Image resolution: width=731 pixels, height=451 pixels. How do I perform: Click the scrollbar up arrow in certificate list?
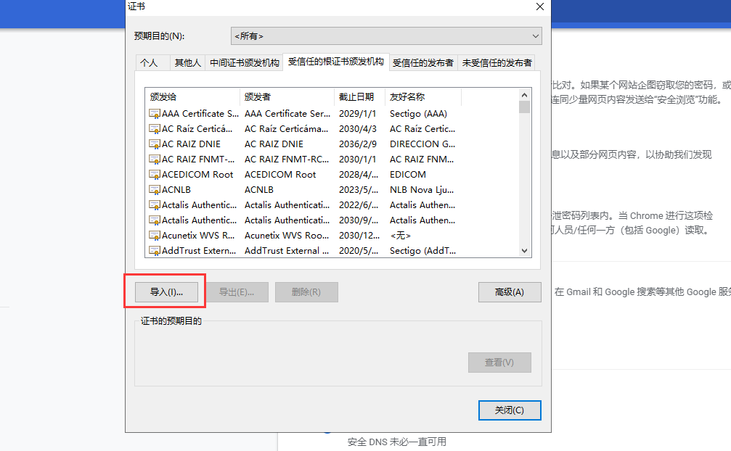(x=524, y=94)
